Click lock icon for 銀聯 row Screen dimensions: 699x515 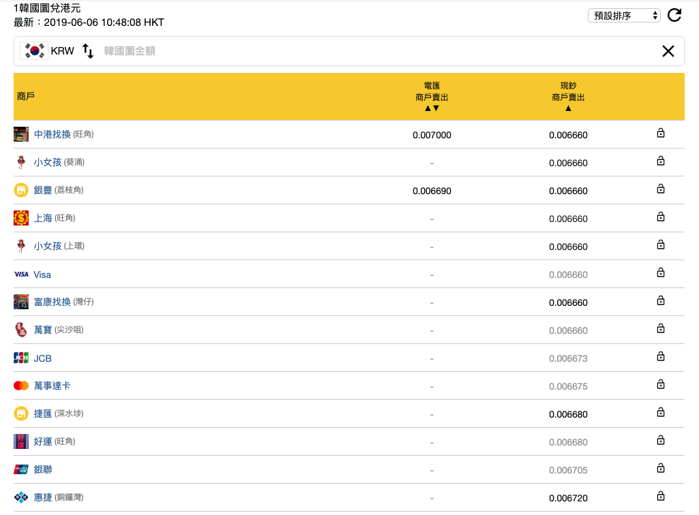(661, 468)
